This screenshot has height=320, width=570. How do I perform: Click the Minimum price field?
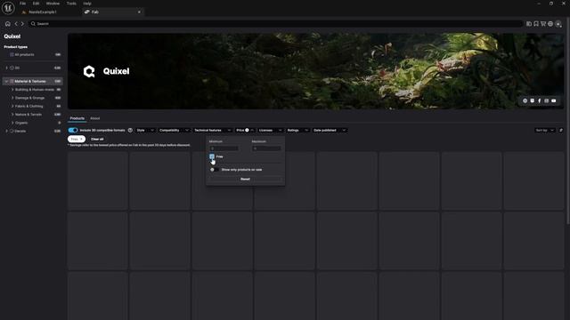coord(224,148)
